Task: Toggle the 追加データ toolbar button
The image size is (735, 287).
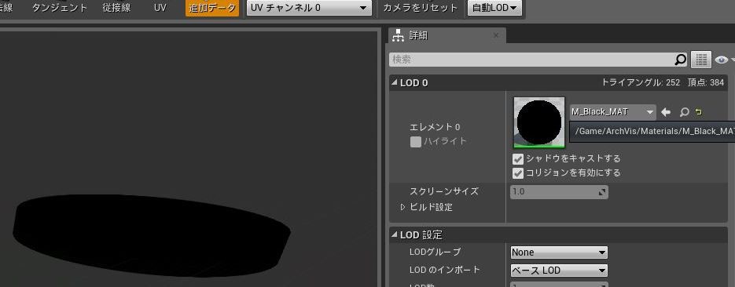Action: [212, 8]
